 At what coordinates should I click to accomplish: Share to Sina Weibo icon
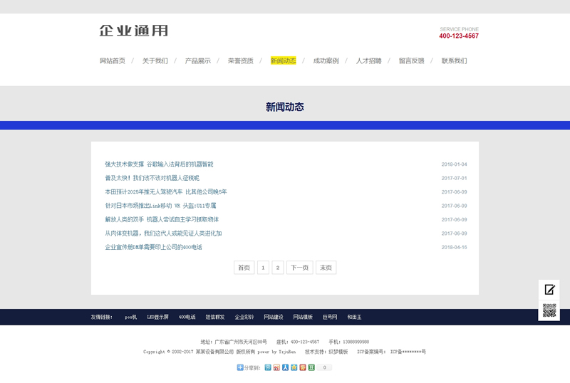click(x=276, y=367)
